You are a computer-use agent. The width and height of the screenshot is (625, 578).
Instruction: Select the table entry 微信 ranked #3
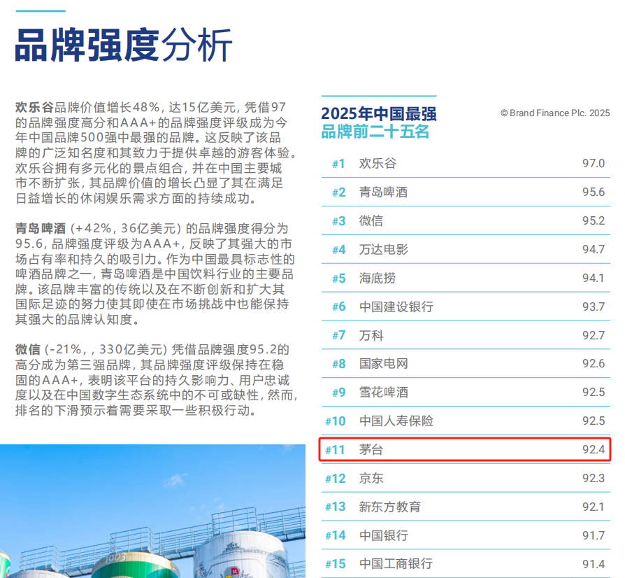[x=371, y=220]
